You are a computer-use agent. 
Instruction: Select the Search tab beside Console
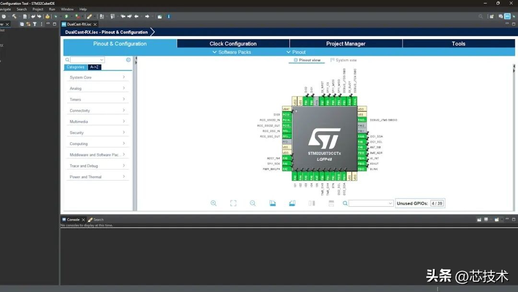(96, 220)
